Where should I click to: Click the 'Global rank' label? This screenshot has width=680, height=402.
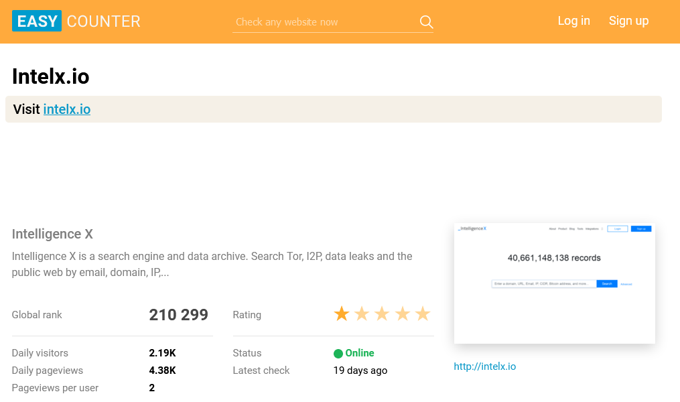tap(37, 315)
